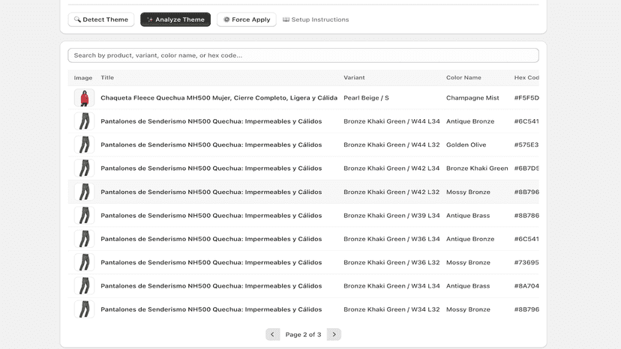The height and width of the screenshot is (349, 621).
Task: Click the Color Name column header
Action: point(463,78)
